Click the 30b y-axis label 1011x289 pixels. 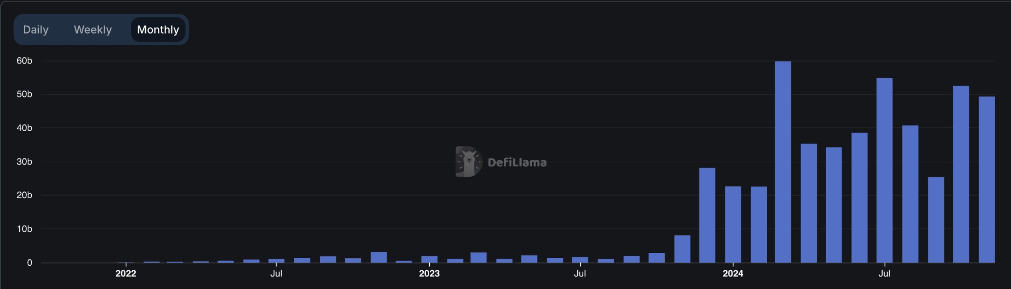point(24,162)
